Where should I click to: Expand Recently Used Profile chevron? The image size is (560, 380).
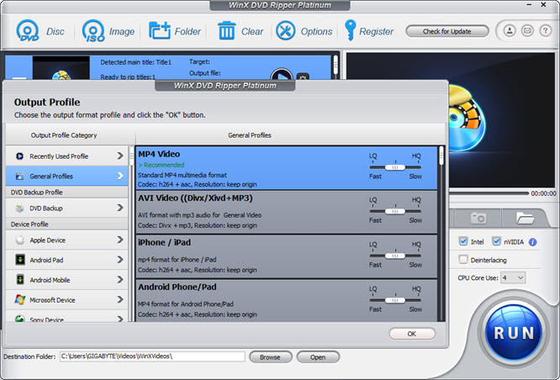click(x=120, y=156)
